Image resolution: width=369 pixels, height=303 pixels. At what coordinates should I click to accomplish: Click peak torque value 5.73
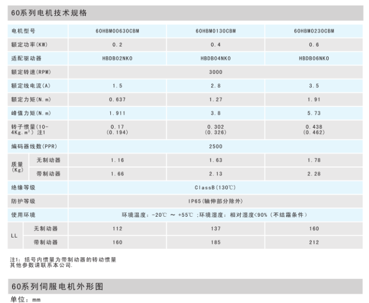(314, 113)
